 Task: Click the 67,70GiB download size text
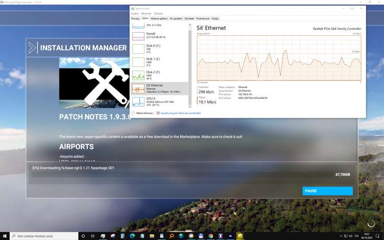click(343, 174)
